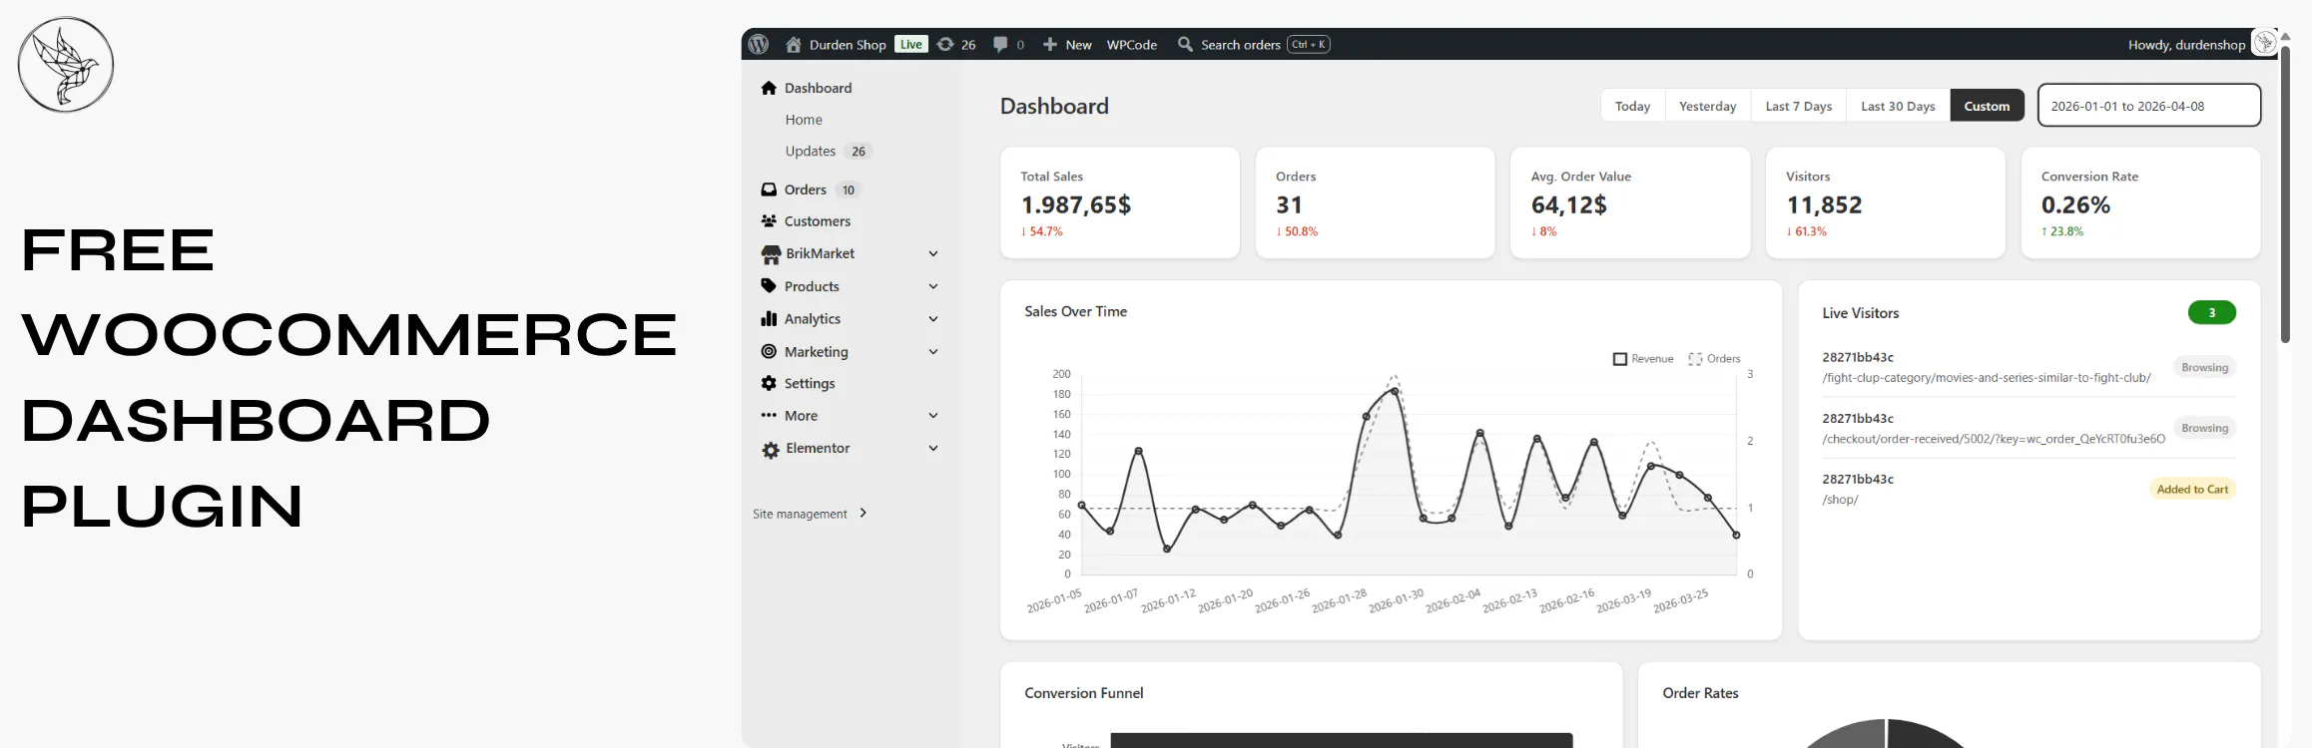Open the Site management arrow
Screen dimensions: 2312x748
click(864, 513)
